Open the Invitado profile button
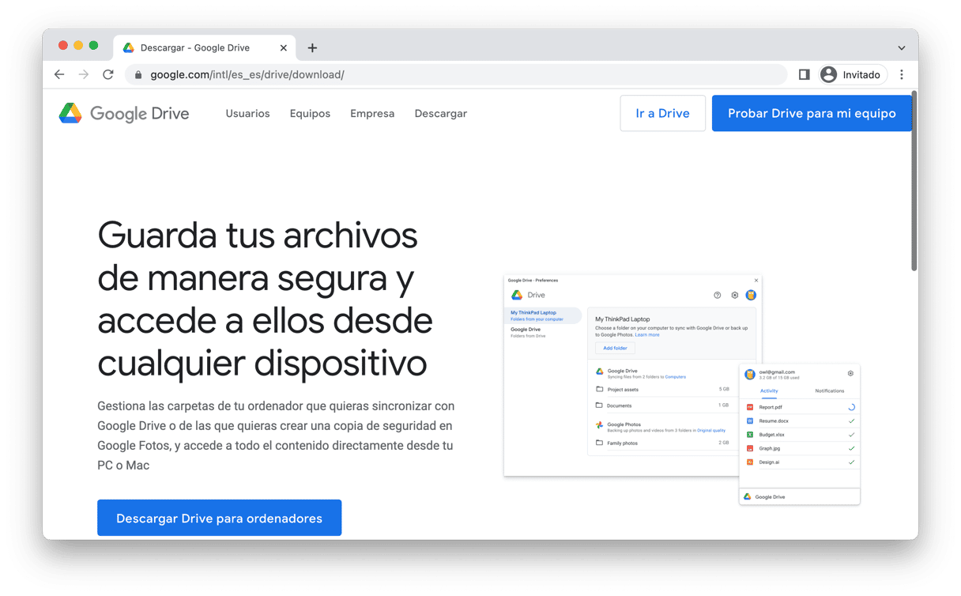Viewport: 961px width, 596px height. tap(853, 74)
